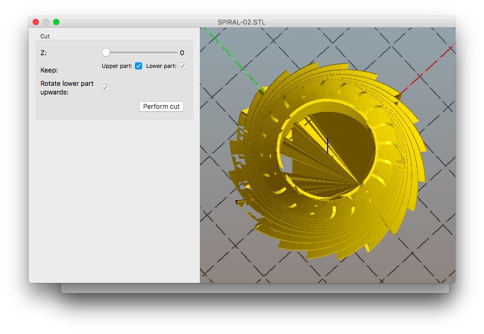This screenshot has width=484, height=334.
Task: Toggle the Lower part checkbox
Action: 182,66
